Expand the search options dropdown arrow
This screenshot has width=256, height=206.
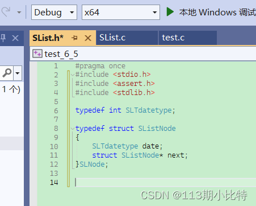(18, 73)
